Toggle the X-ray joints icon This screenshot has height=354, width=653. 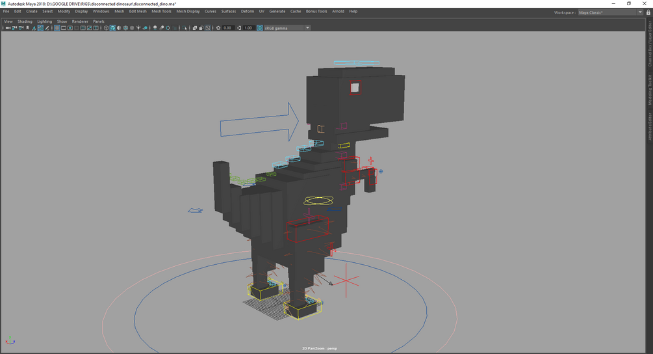tap(208, 28)
